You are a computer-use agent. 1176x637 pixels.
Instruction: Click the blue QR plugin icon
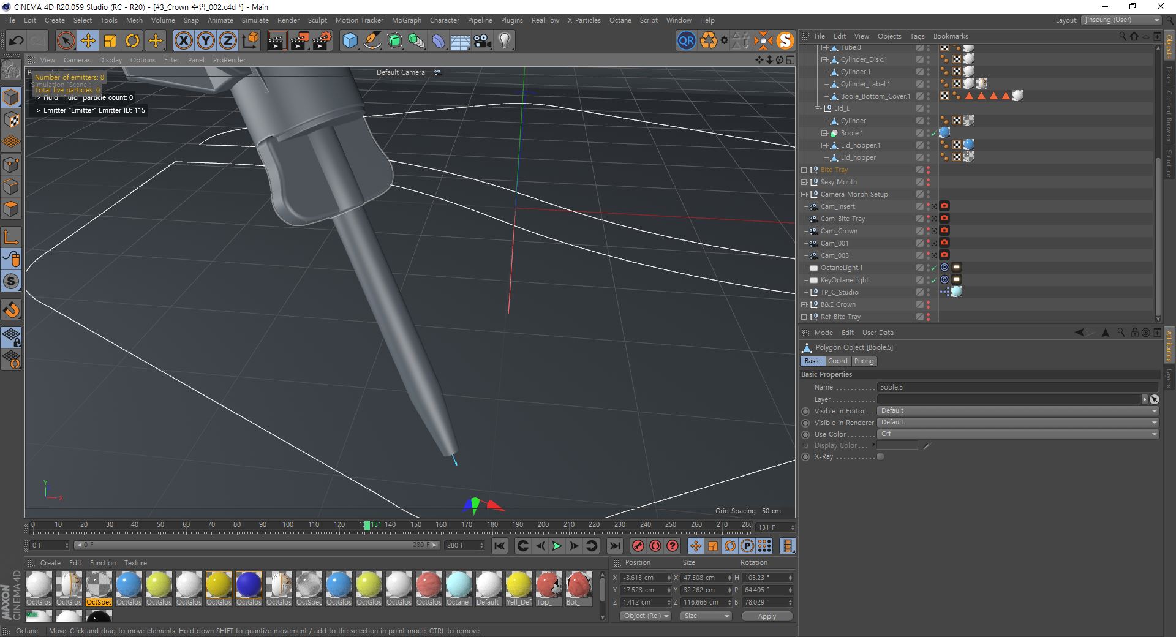pyautogui.click(x=686, y=41)
